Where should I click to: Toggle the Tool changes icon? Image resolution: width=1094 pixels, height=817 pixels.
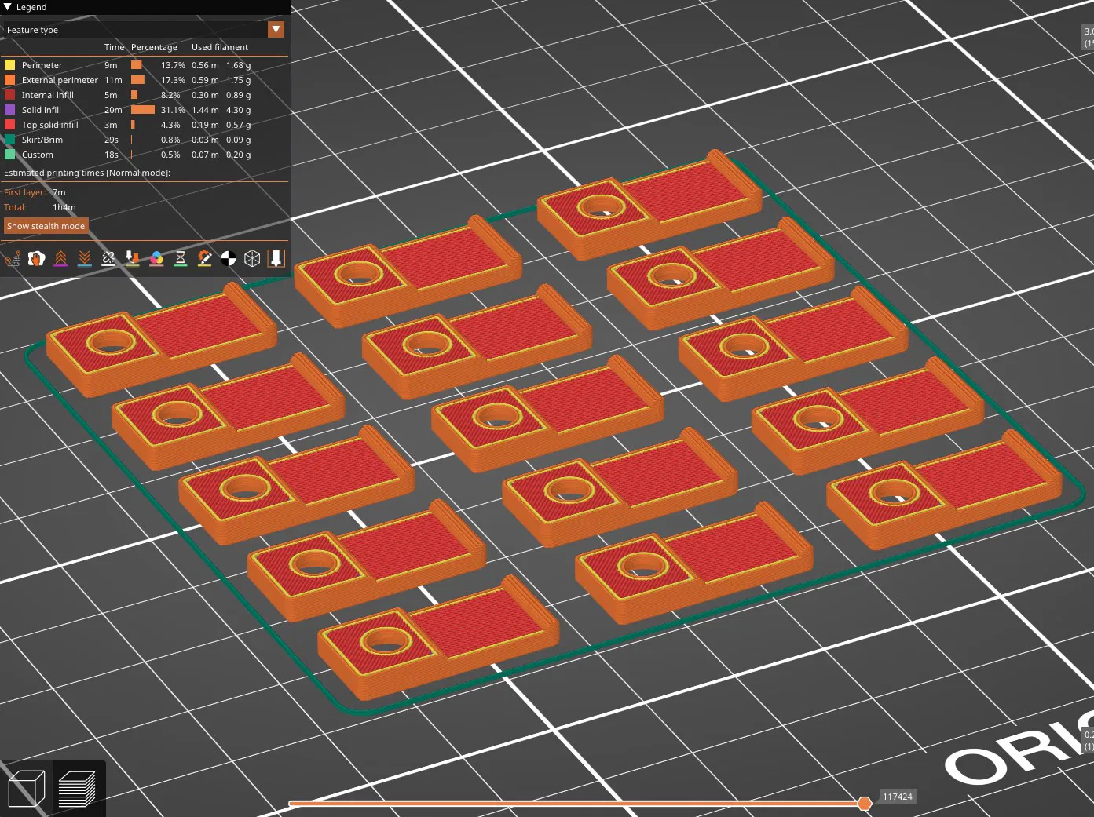tap(133, 258)
